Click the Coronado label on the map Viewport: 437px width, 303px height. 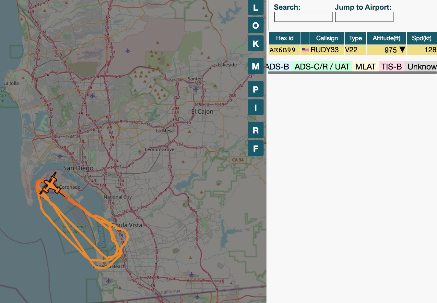[70, 187]
